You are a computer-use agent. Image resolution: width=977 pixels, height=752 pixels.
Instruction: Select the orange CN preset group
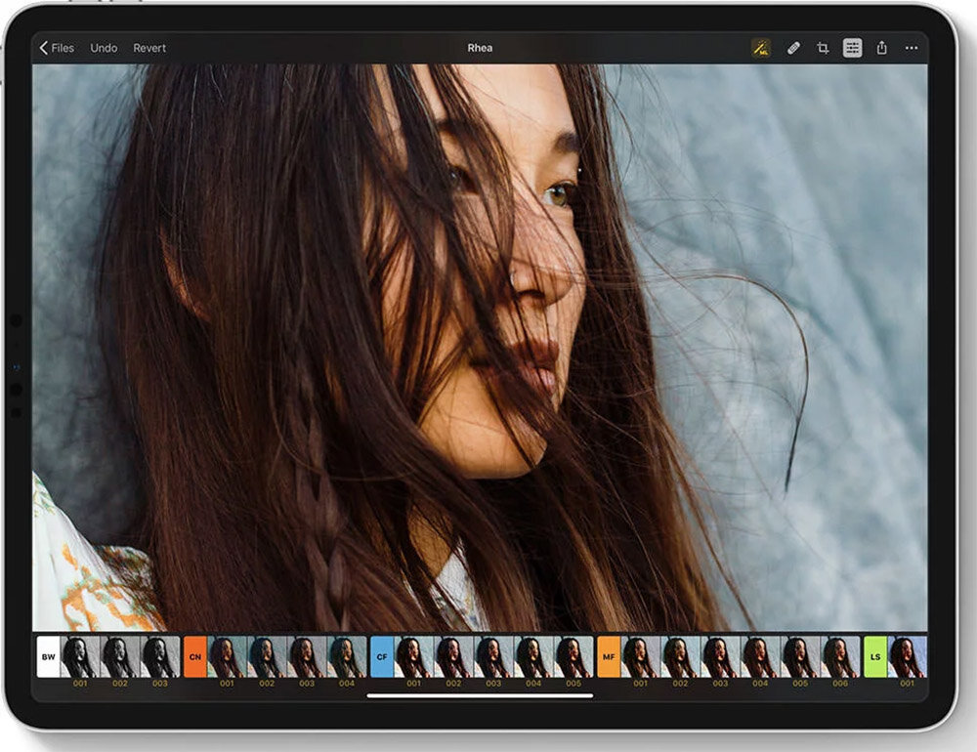click(x=195, y=656)
